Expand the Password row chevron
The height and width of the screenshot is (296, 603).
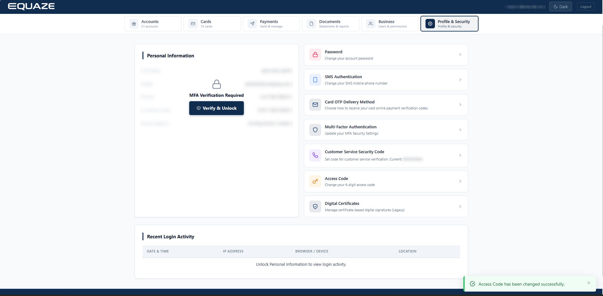[460, 55]
